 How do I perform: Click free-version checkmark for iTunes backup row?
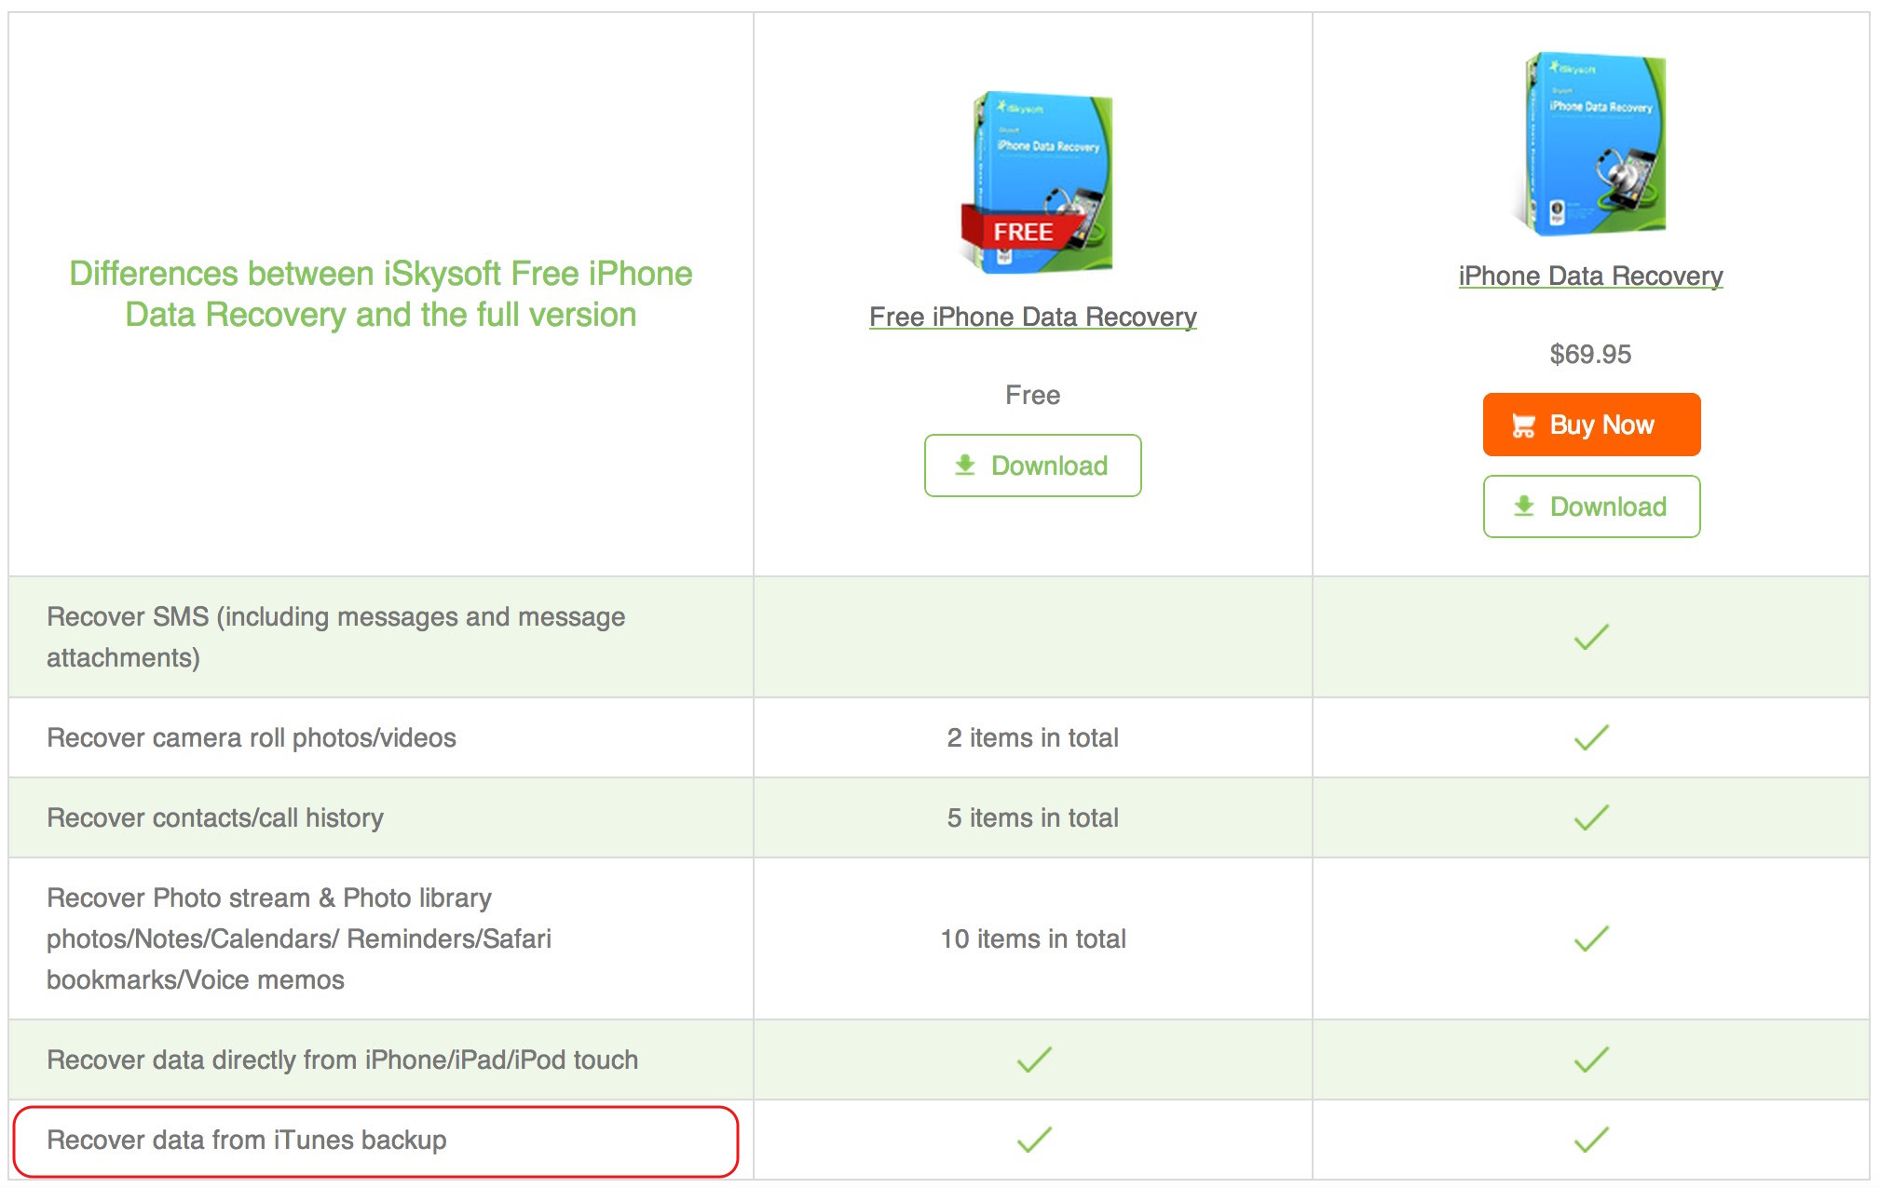tap(1034, 1140)
